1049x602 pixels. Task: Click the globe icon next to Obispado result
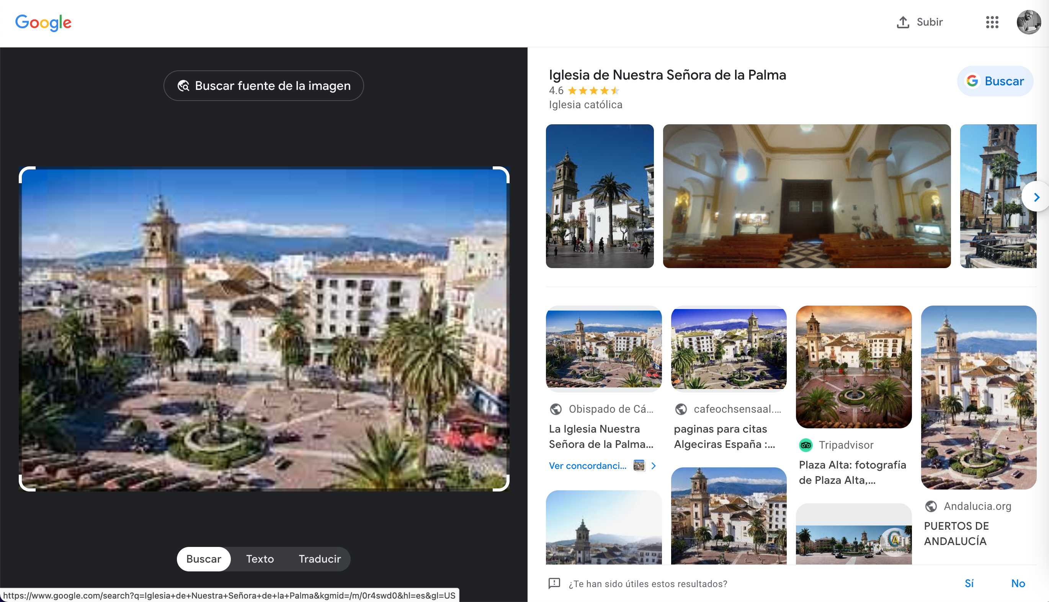[x=556, y=409]
